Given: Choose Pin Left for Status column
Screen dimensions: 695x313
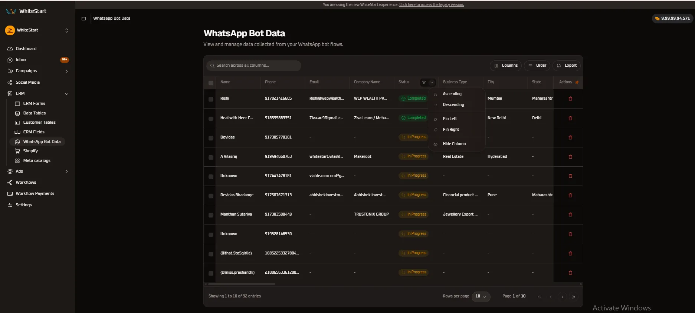Looking at the screenshot, I should 457,119.
